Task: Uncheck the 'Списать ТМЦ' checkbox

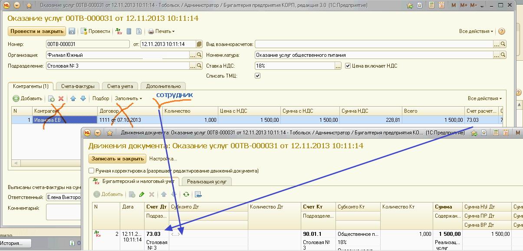Action: [258, 75]
